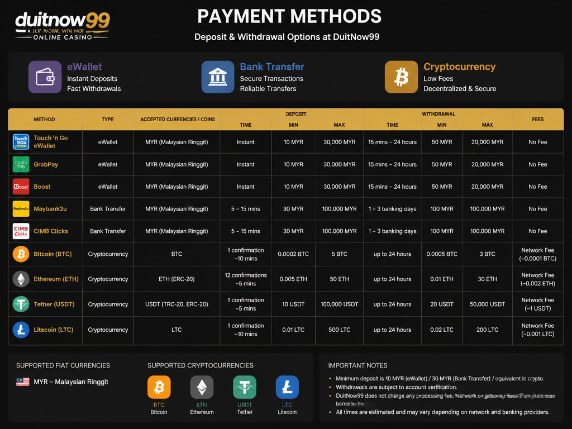Click the blue Litecoin (LTC) row icon
The image size is (572, 429).
tap(21, 330)
